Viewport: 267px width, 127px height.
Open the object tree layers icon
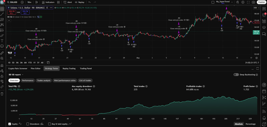point(264,27)
